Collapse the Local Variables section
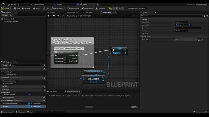 (1, 100)
